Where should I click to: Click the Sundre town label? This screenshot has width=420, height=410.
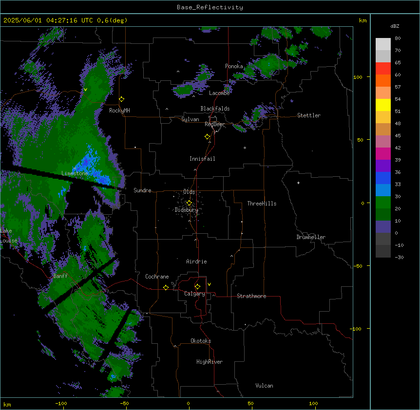[x=142, y=190]
